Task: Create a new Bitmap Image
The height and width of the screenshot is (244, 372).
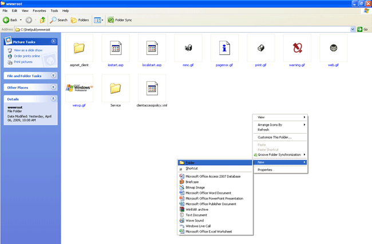Action: [215, 187]
